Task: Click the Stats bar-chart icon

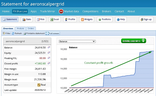Action: coord(24,19)
